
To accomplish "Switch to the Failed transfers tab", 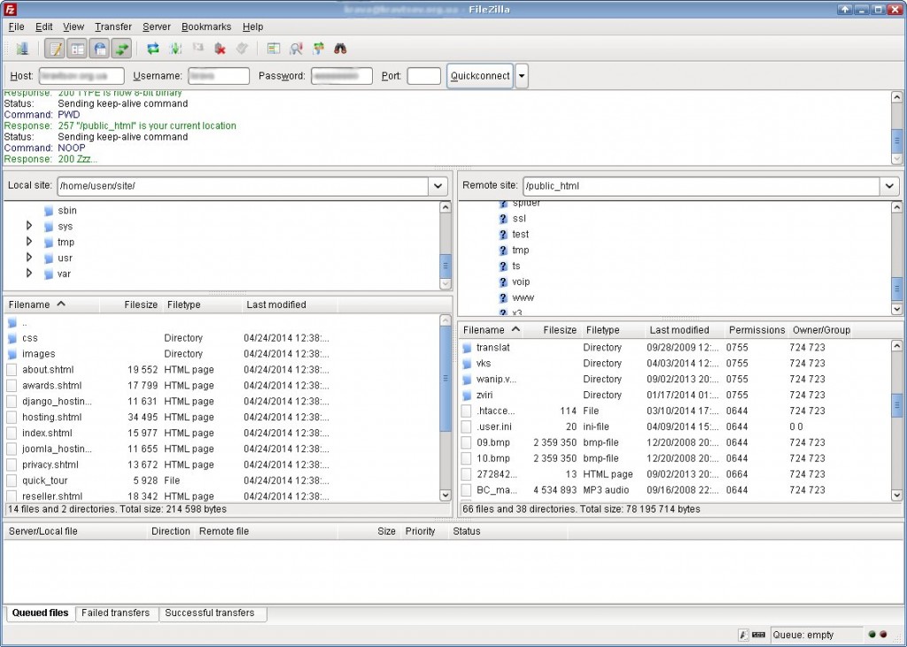I will click(116, 612).
